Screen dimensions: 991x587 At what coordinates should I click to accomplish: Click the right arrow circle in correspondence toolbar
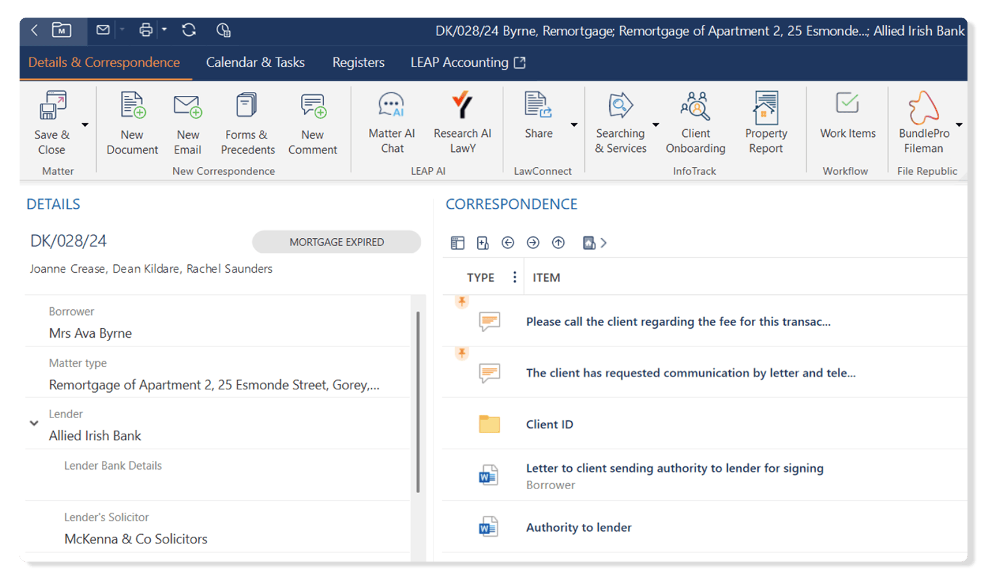pyautogui.click(x=533, y=243)
